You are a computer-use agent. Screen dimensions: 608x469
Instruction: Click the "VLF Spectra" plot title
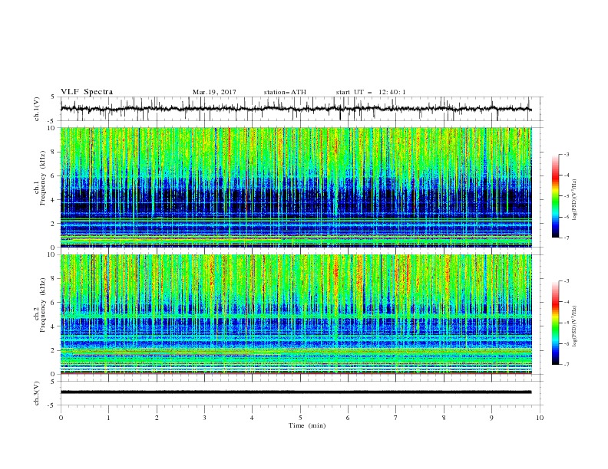[87, 92]
